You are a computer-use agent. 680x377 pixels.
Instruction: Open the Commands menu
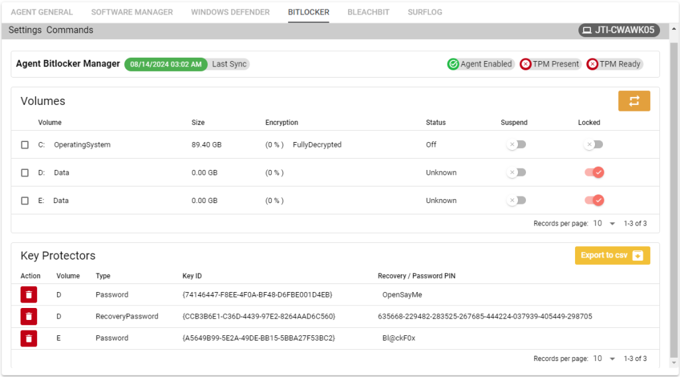[x=70, y=30]
